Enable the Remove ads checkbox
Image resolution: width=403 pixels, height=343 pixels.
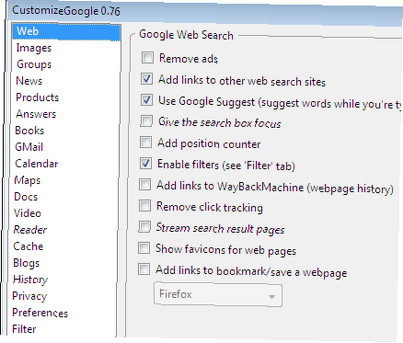point(147,58)
